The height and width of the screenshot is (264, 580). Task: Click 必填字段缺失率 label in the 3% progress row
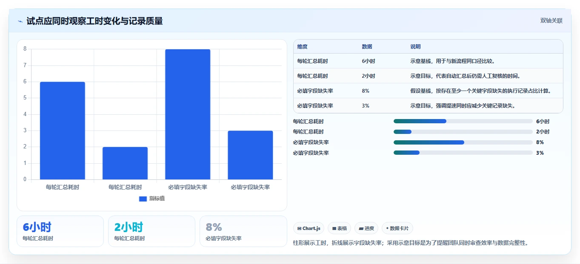click(311, 153)
